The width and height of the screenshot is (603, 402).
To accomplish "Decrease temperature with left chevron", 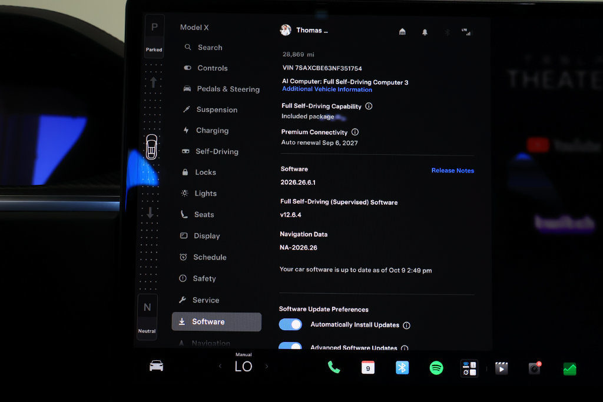I will pyautogui.click(x=220, y=366).
